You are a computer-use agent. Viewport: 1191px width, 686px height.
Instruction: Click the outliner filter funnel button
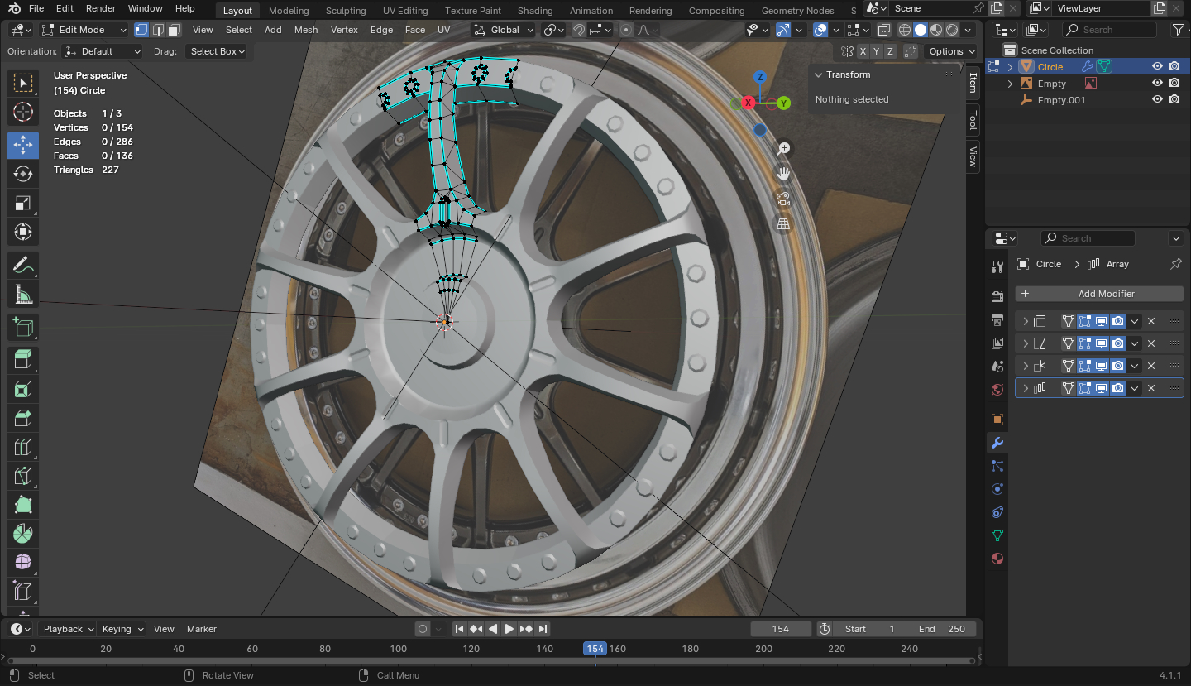click(x=1178, y=30)
